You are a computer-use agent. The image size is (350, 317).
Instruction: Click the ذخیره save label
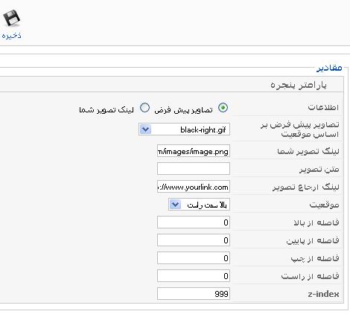pos(11,36)
